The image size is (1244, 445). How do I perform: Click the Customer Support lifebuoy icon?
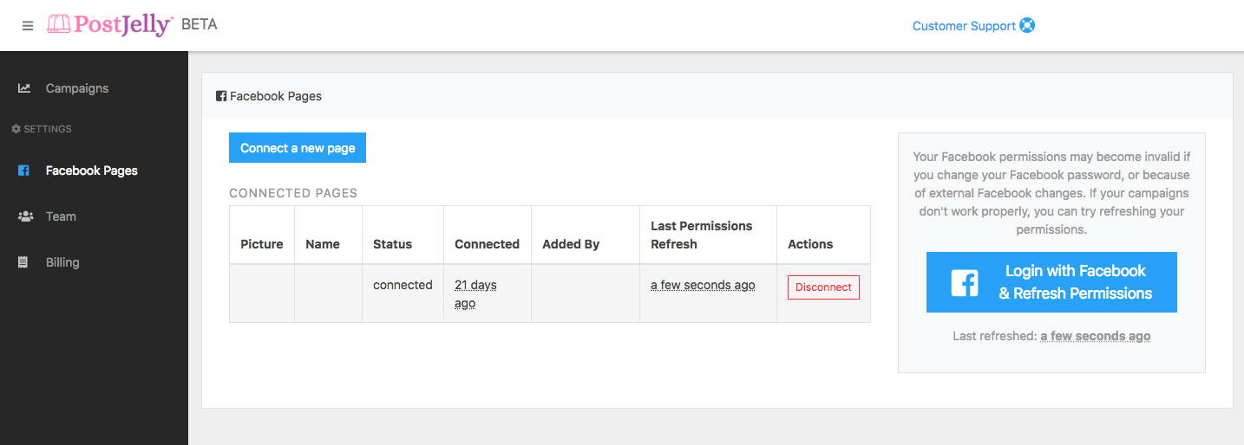click(x=1027, y=26)
